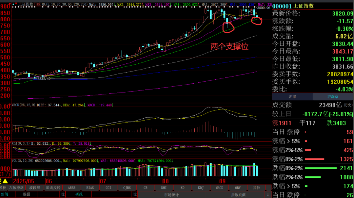Switch to the OBV indicator
Image resolution: width=354 pixels, height=198 pixels.
pos(238,188)
